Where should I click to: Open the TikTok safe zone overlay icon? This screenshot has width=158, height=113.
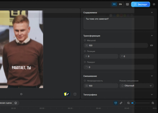(67, 94)
